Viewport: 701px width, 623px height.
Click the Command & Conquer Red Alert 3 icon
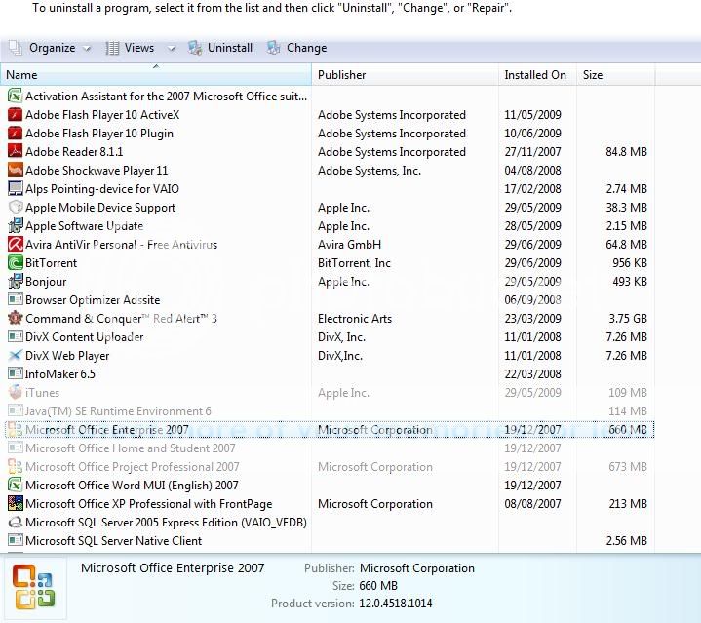click(16, 319)
